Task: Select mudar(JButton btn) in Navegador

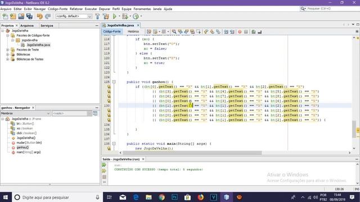Action: pyautogui.click(x=29, y=143)
